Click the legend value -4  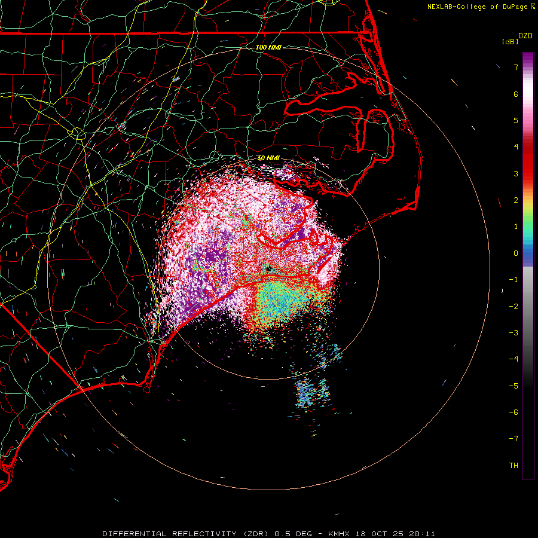(x=513, y=359)
